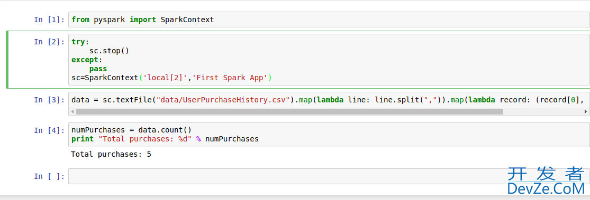Click the scrollbar's left arrow in cell 3
590x200 pixels.
(x=73, y=111)
